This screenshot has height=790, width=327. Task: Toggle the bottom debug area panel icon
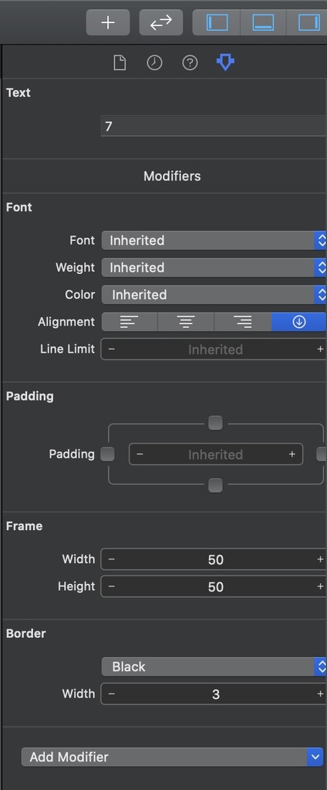pyautogui.click(x=263, y=22)
